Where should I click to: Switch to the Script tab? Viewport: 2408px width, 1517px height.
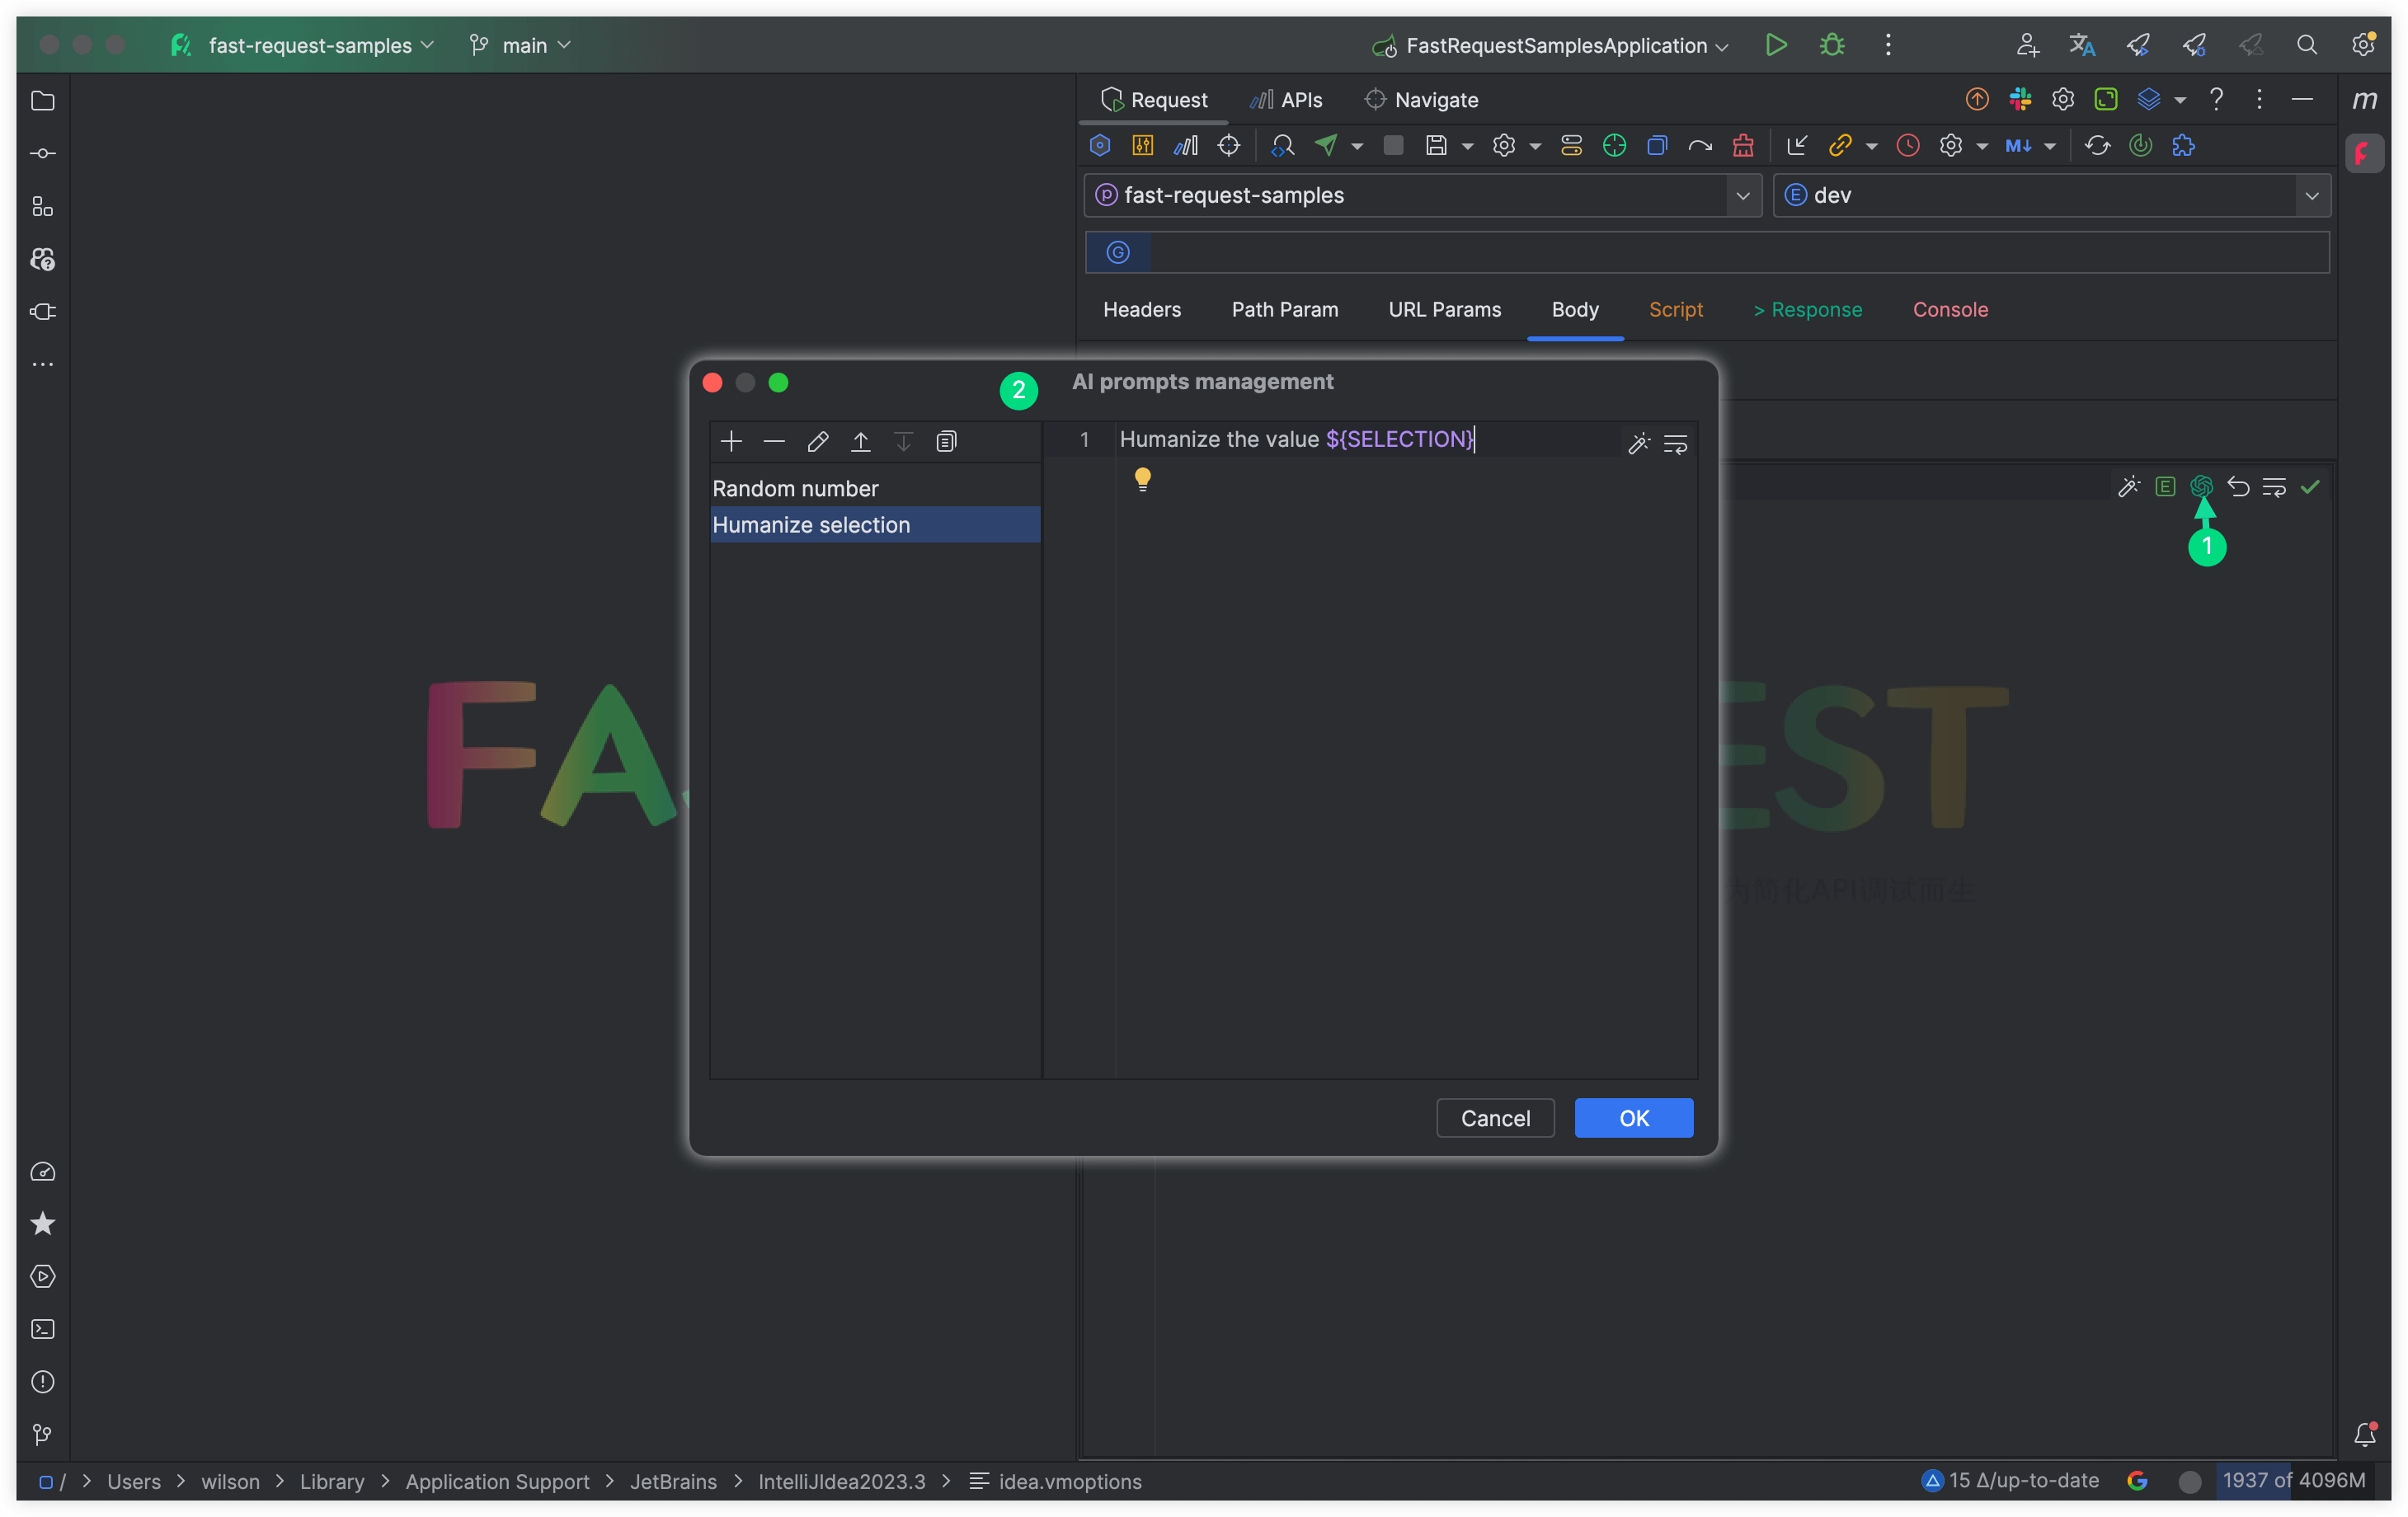tap(1675, 309)
